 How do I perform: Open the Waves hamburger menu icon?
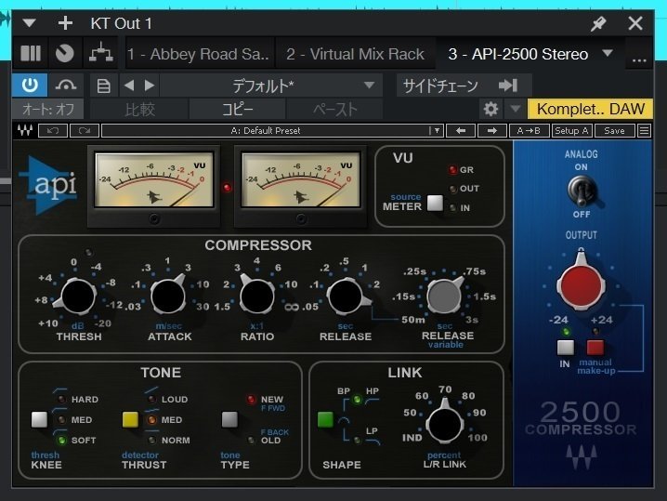(645, 131)
